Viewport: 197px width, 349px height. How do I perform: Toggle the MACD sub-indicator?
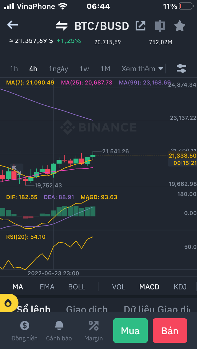pos(149,287)
